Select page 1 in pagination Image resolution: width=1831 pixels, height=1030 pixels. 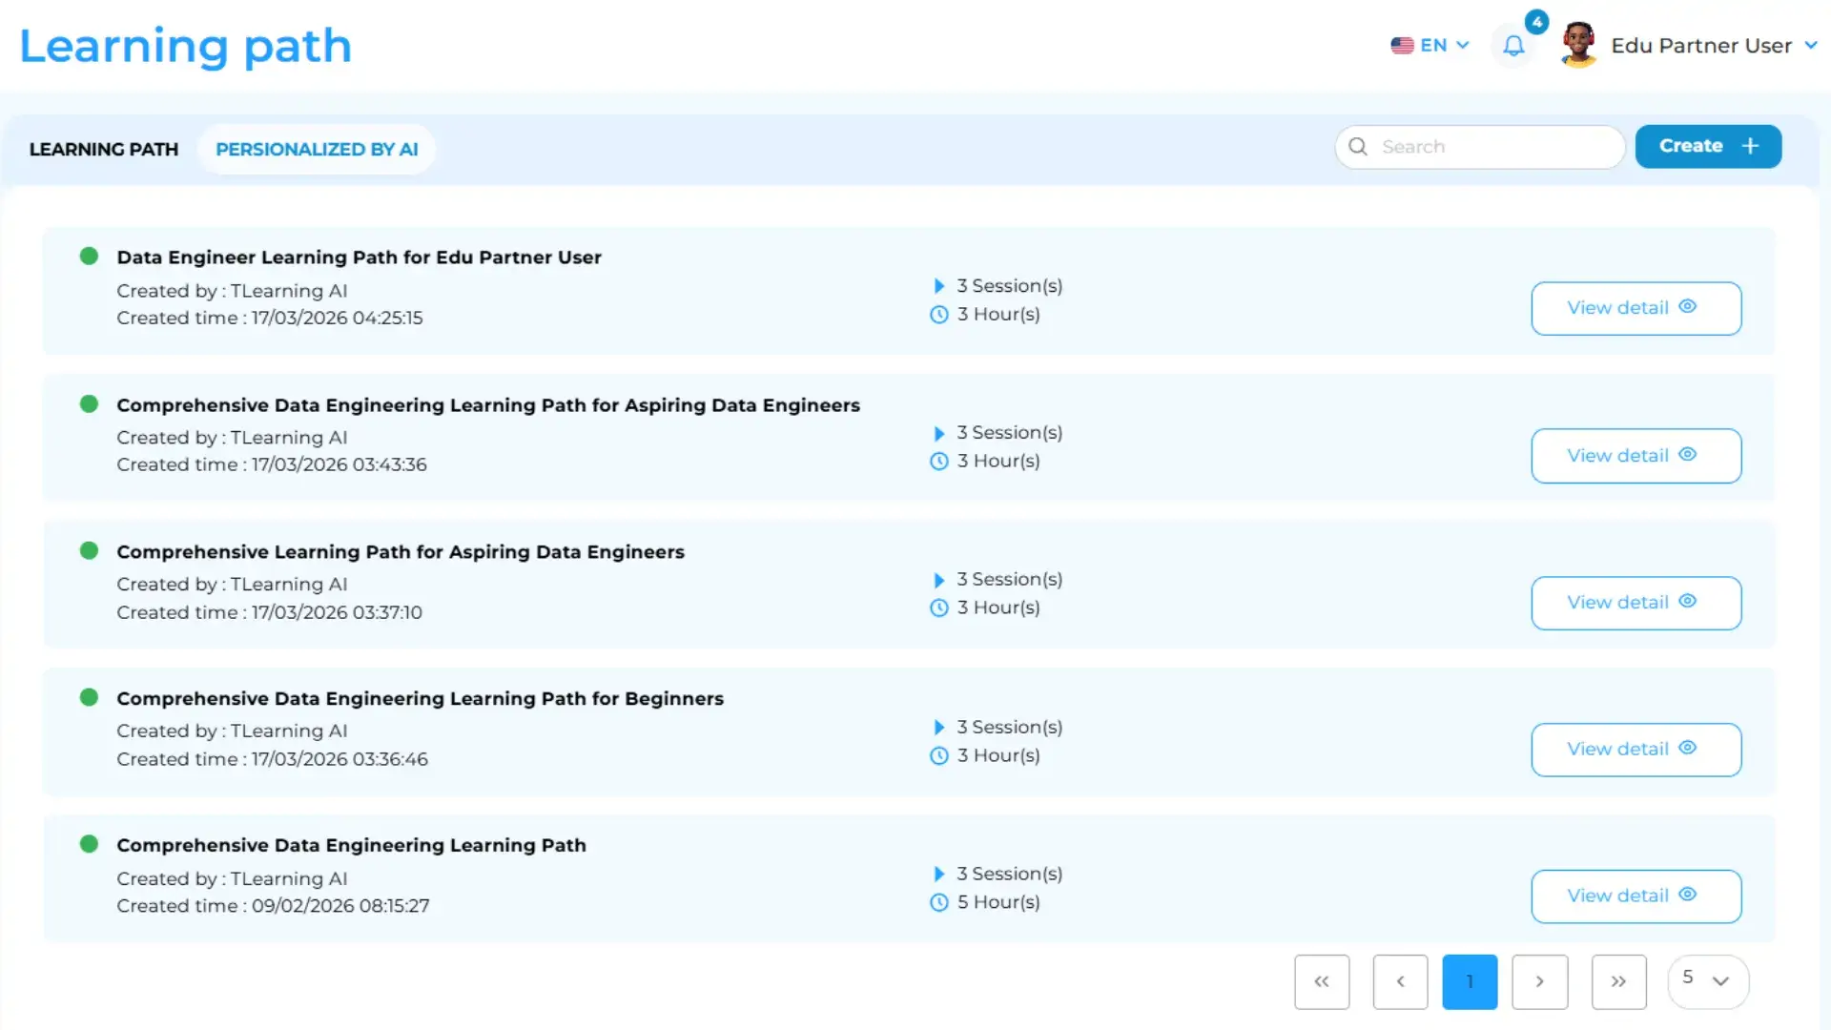click(1470, 981)
